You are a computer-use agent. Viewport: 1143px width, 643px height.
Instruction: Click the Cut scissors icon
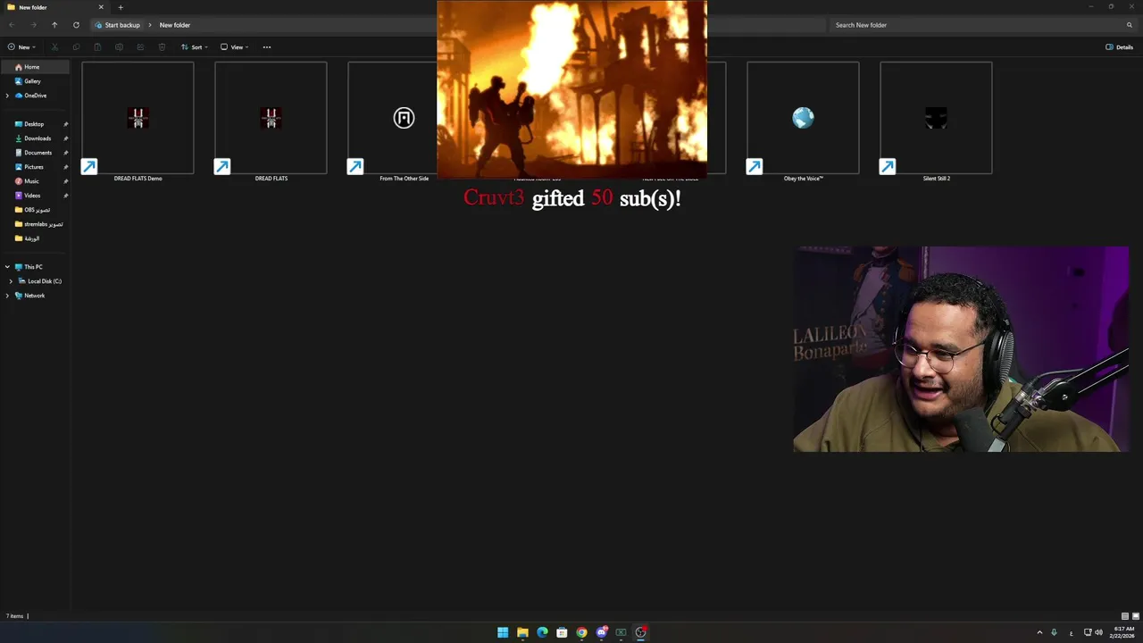point(54,47)
